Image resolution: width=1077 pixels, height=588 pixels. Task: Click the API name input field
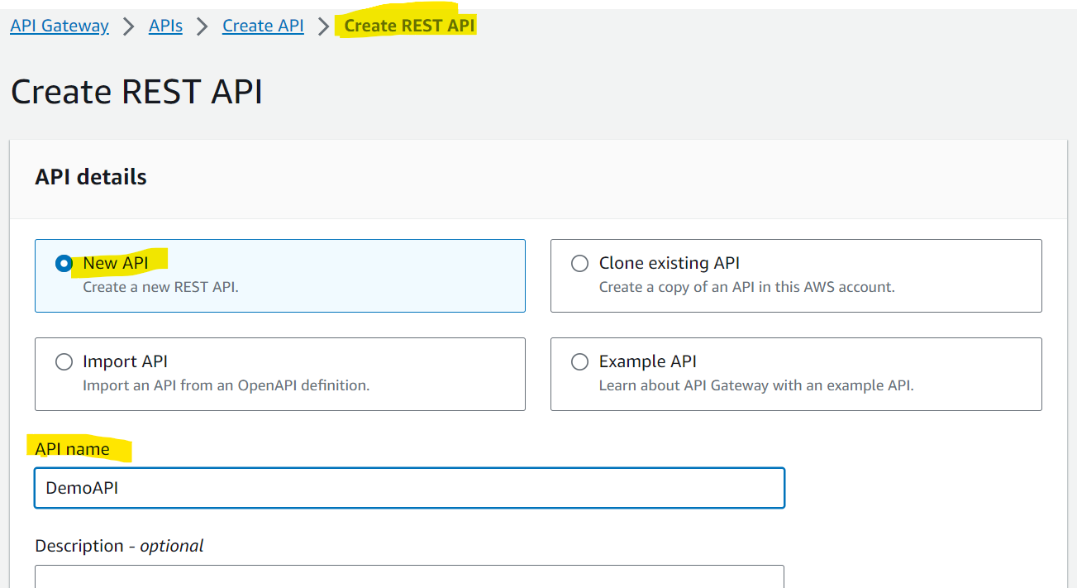409,488
